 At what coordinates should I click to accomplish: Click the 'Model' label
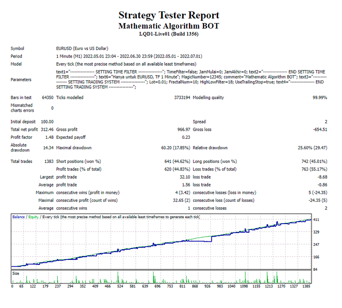[x=16, y=64]
